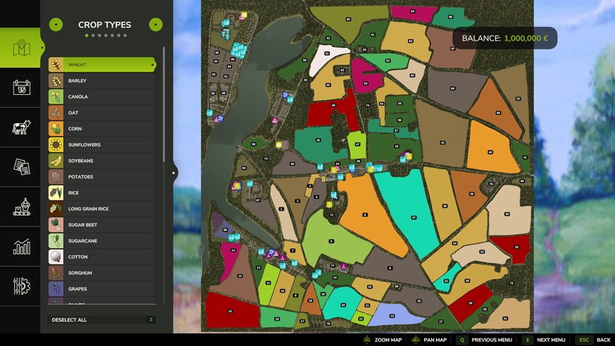The image size is (615, 346).
Task: Click the Sunflowers crop icon
Action: [x=56, y=145]
